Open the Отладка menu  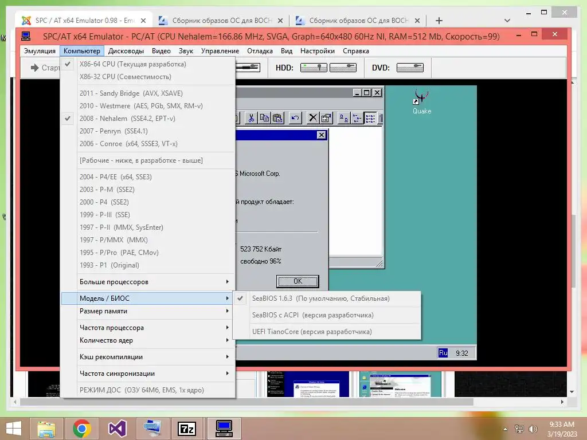pyautogui.click(x=260, y=51)
